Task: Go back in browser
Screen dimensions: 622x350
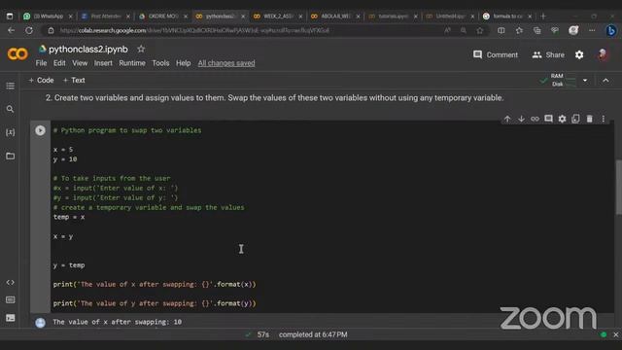Action: tap(11, 30)
